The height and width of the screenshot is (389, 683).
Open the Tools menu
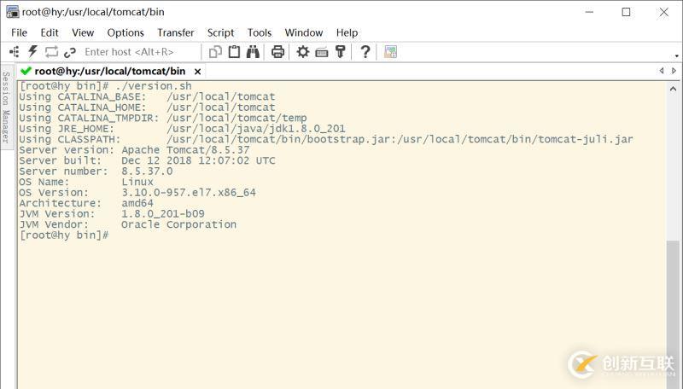tap(260, 32)
